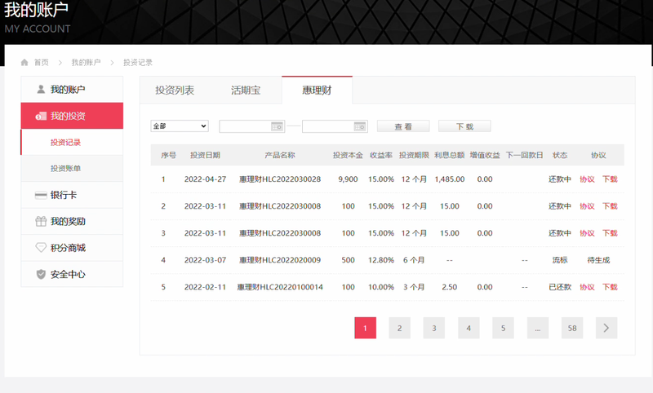Open 积分商城 in the sidebar
Screen dimensions: 653x393
[72, 248]
